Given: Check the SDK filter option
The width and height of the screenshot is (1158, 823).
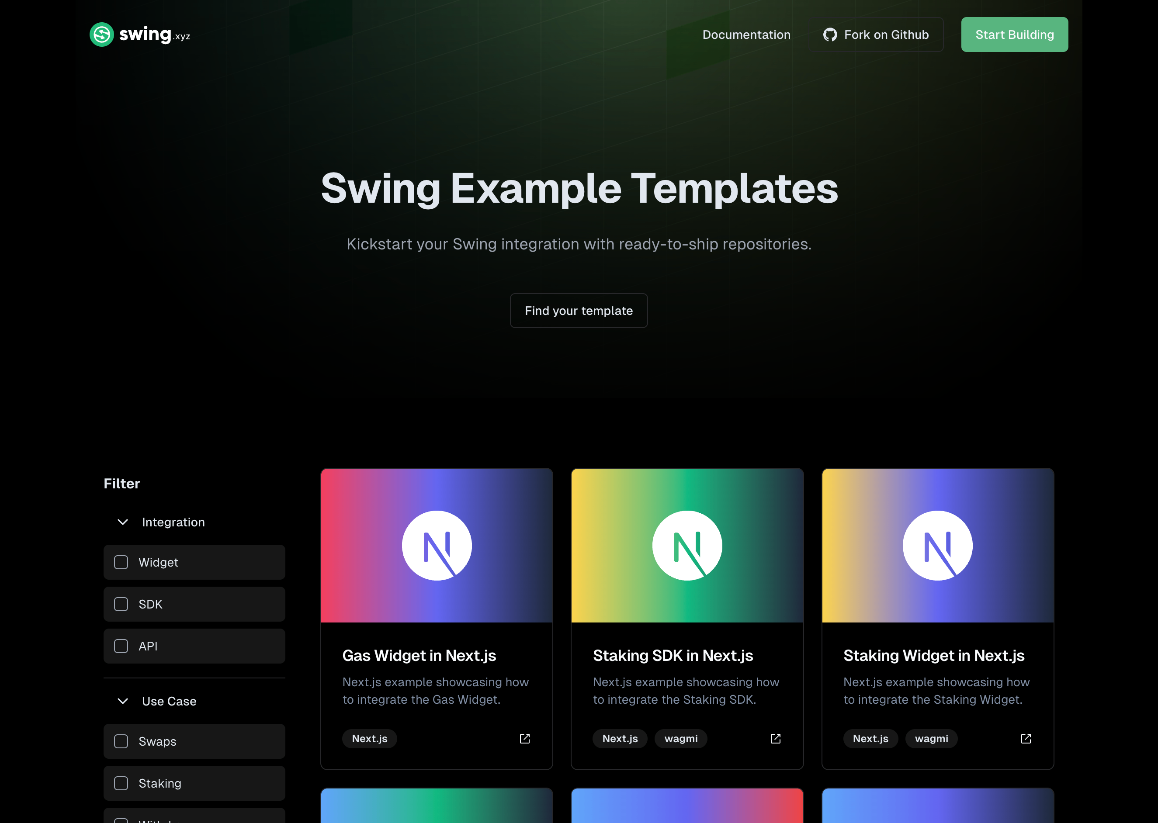Looking at the screenshot, I should click(121, 604).
